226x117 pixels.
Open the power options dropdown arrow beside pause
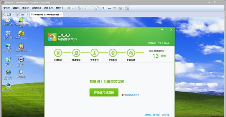(x=72, y=8)
